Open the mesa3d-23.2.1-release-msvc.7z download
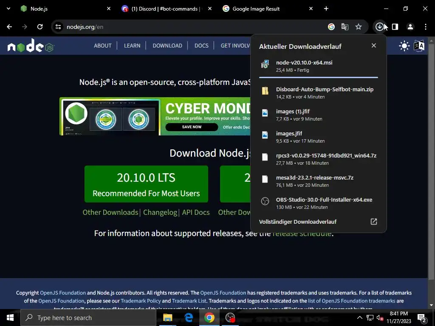The image size is (435, 326). click(x=319, y=181)
